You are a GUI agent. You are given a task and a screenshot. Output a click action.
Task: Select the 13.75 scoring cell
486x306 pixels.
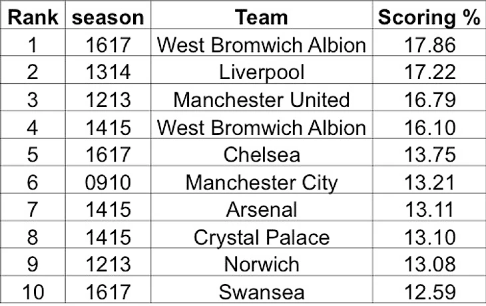429,154
